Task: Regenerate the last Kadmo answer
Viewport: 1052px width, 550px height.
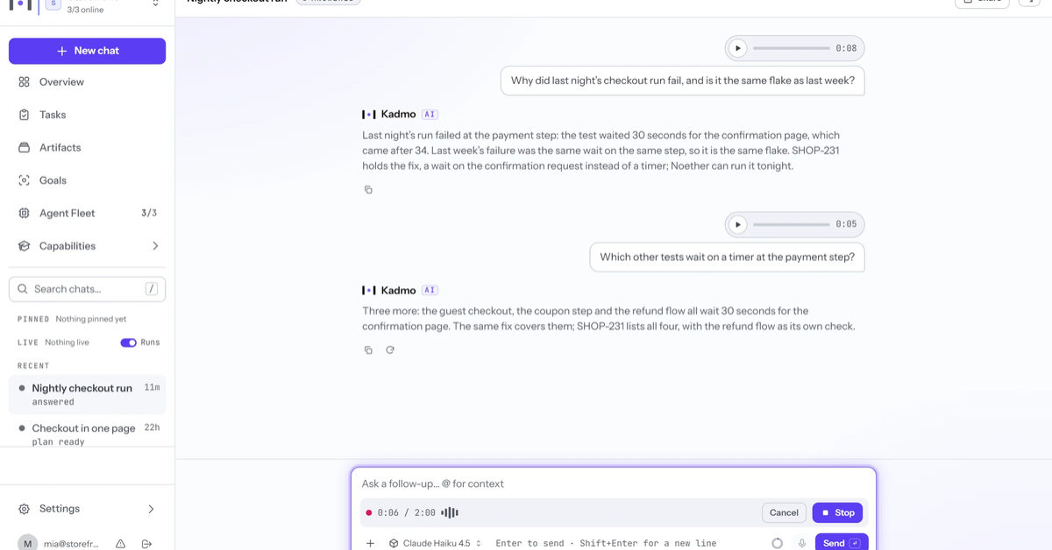Action: pyautogui.click(x=390, y=350)
